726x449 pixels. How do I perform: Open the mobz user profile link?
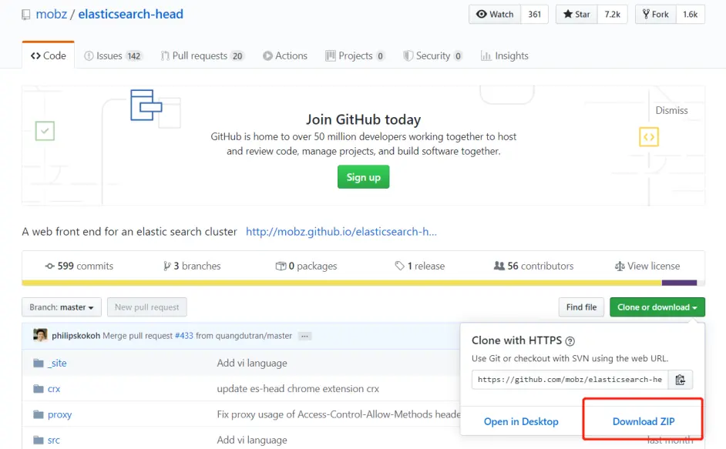tap(52, 15)
